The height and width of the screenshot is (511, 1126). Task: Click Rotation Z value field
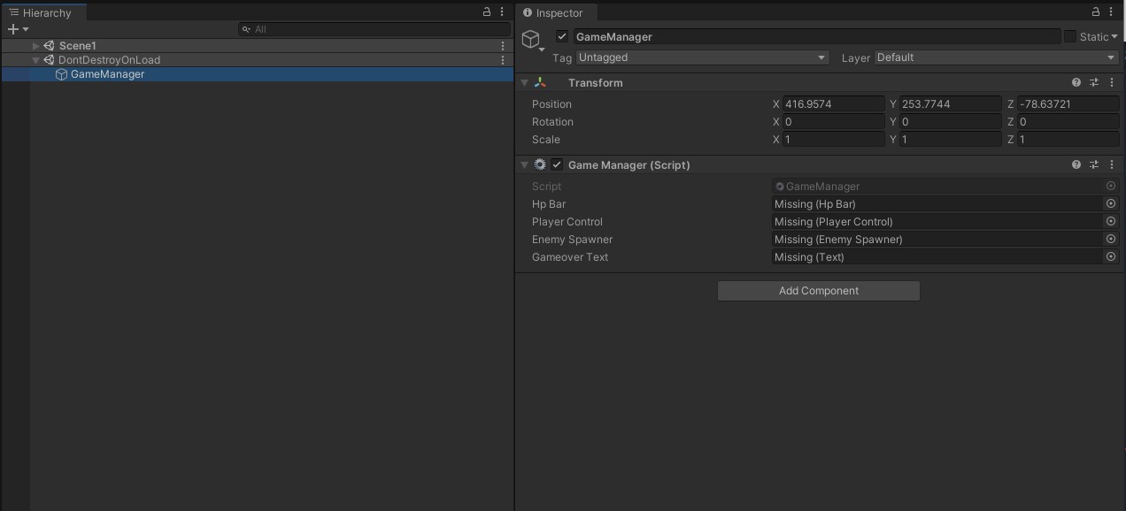click(x=1068, y=122)
